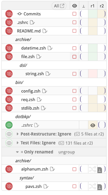Toggle red eye icon beside top-level .zshrc
This screenshot has width=108, height=195.
click(9, 22)
